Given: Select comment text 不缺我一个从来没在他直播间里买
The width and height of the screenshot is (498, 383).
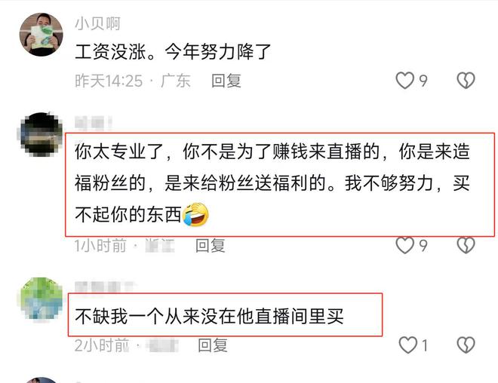Looking at the screenshot, I should tap(209, 316).
